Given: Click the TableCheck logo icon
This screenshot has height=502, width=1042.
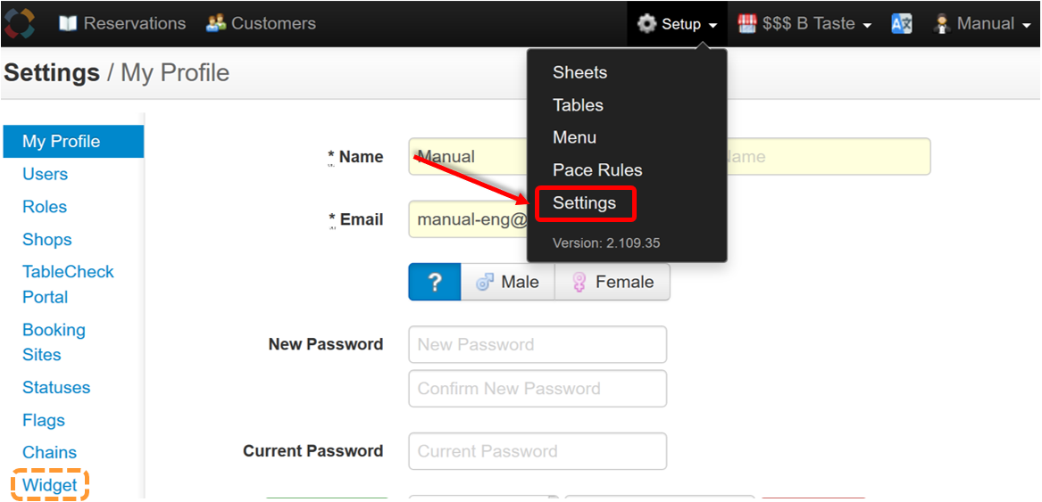Looking at the screenshot, I should [20, 24].
